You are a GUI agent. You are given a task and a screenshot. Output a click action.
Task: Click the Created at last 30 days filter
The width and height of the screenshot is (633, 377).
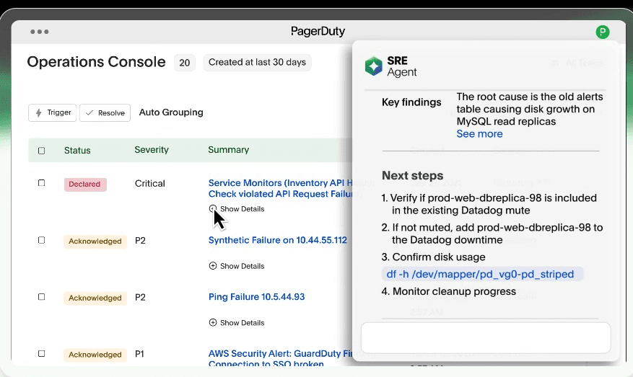click(257, 63)
